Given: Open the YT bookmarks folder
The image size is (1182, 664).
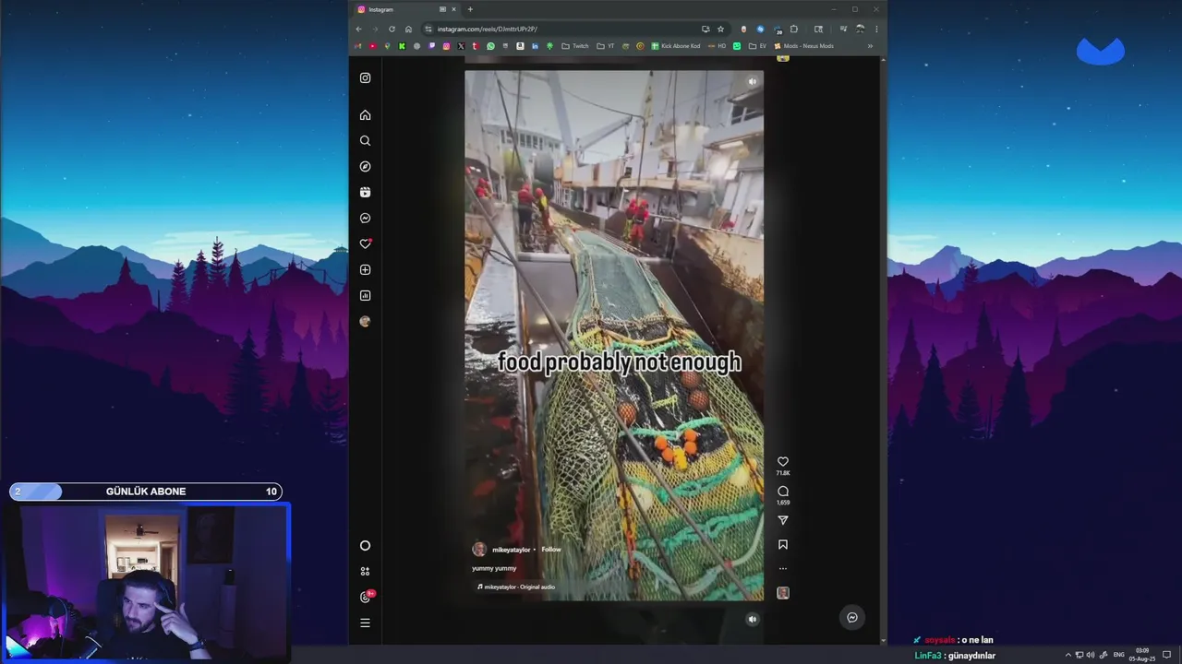Looking at the screenshot, I should (x=606, y=46).
